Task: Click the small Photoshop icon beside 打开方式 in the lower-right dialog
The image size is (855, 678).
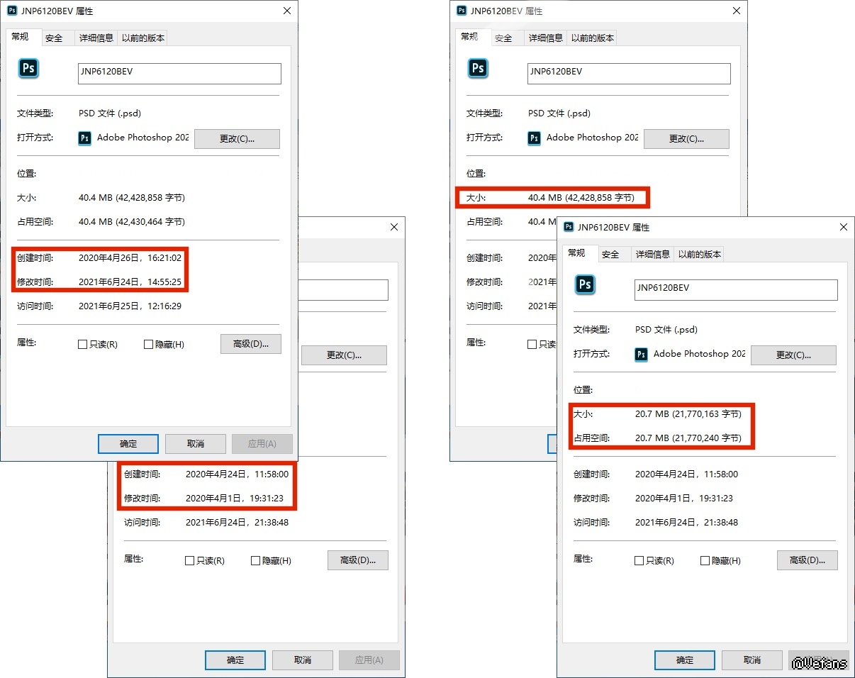Action: [x=642, y=354]
